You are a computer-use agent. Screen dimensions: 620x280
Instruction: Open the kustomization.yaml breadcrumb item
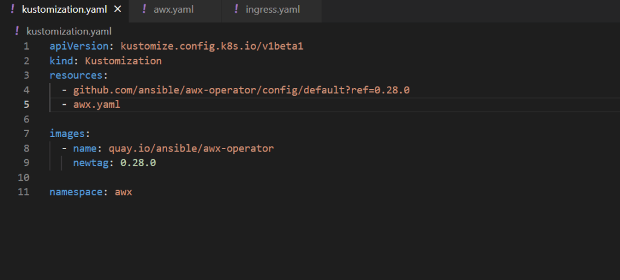pyautogui.click(x=69, y=31)
